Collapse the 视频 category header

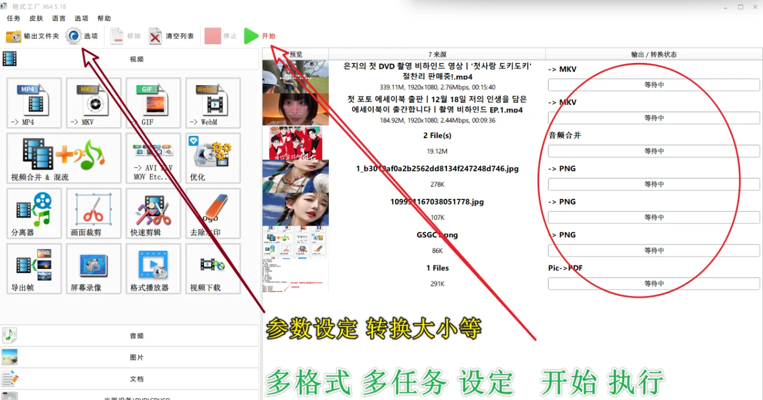click(129, 59)
